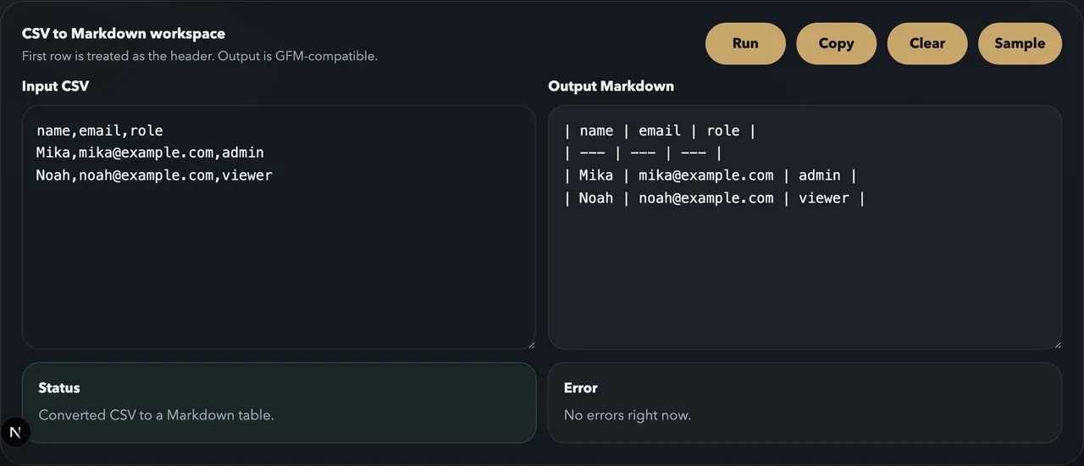
Task: Click the 'Mika,mika@example.com,admin' input line
Action: [150, 153]
